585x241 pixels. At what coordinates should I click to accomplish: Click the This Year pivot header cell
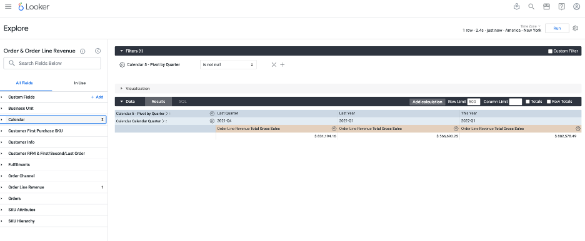pos(521,113)
